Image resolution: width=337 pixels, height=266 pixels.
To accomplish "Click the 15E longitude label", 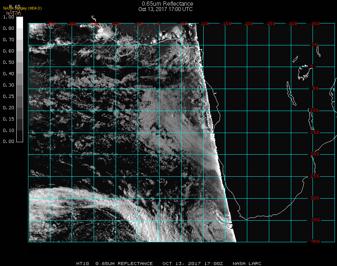I will [x=227, y=23].
